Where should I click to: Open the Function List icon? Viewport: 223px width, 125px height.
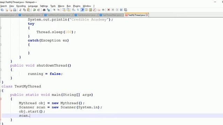click(x=94, y=10)
